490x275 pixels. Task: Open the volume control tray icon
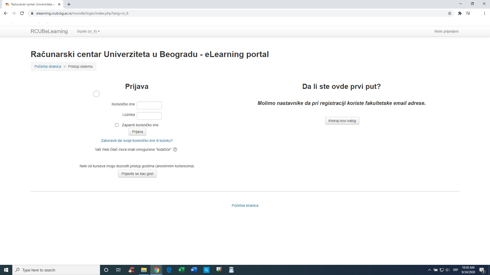click(448, 270)
